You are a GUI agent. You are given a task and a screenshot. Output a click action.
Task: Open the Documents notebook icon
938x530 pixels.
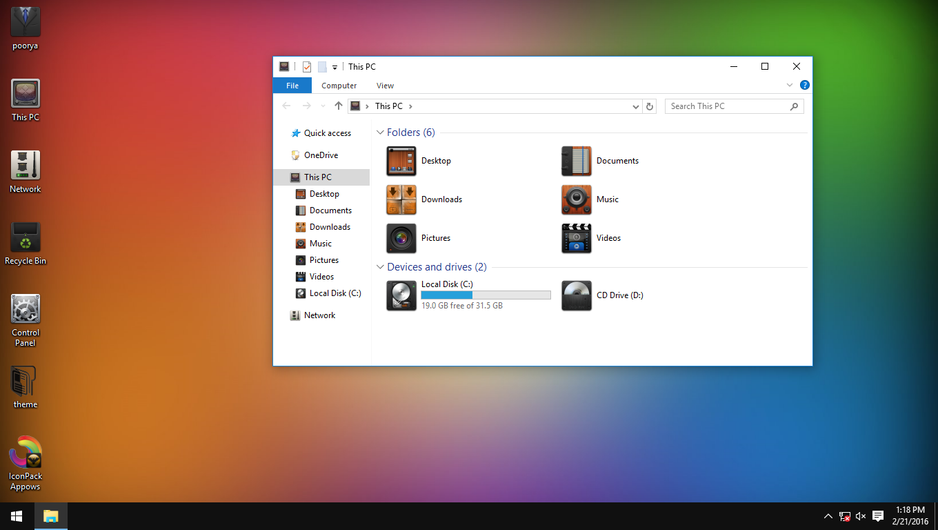(577, 161)
